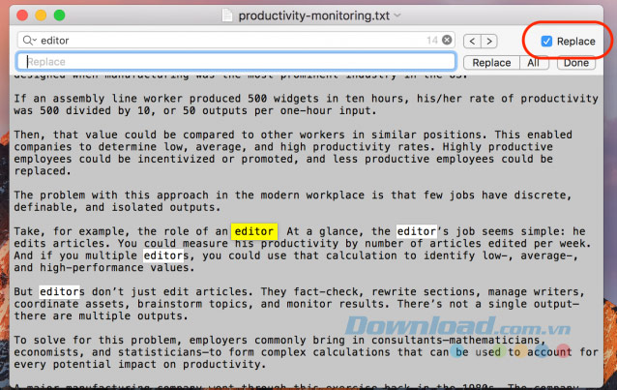The image size is (617, 390).
Task: Click the text "If an assembly line worker"
Action: coord(98,99)
